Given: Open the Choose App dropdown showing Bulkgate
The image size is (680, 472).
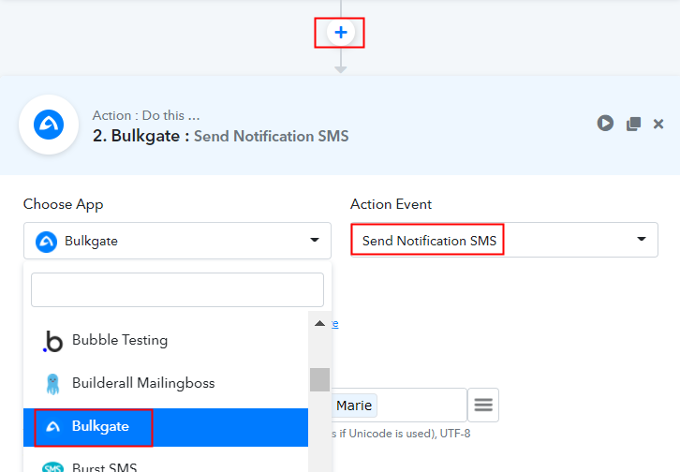Looking at the screenshot, I should click(177, 241).
